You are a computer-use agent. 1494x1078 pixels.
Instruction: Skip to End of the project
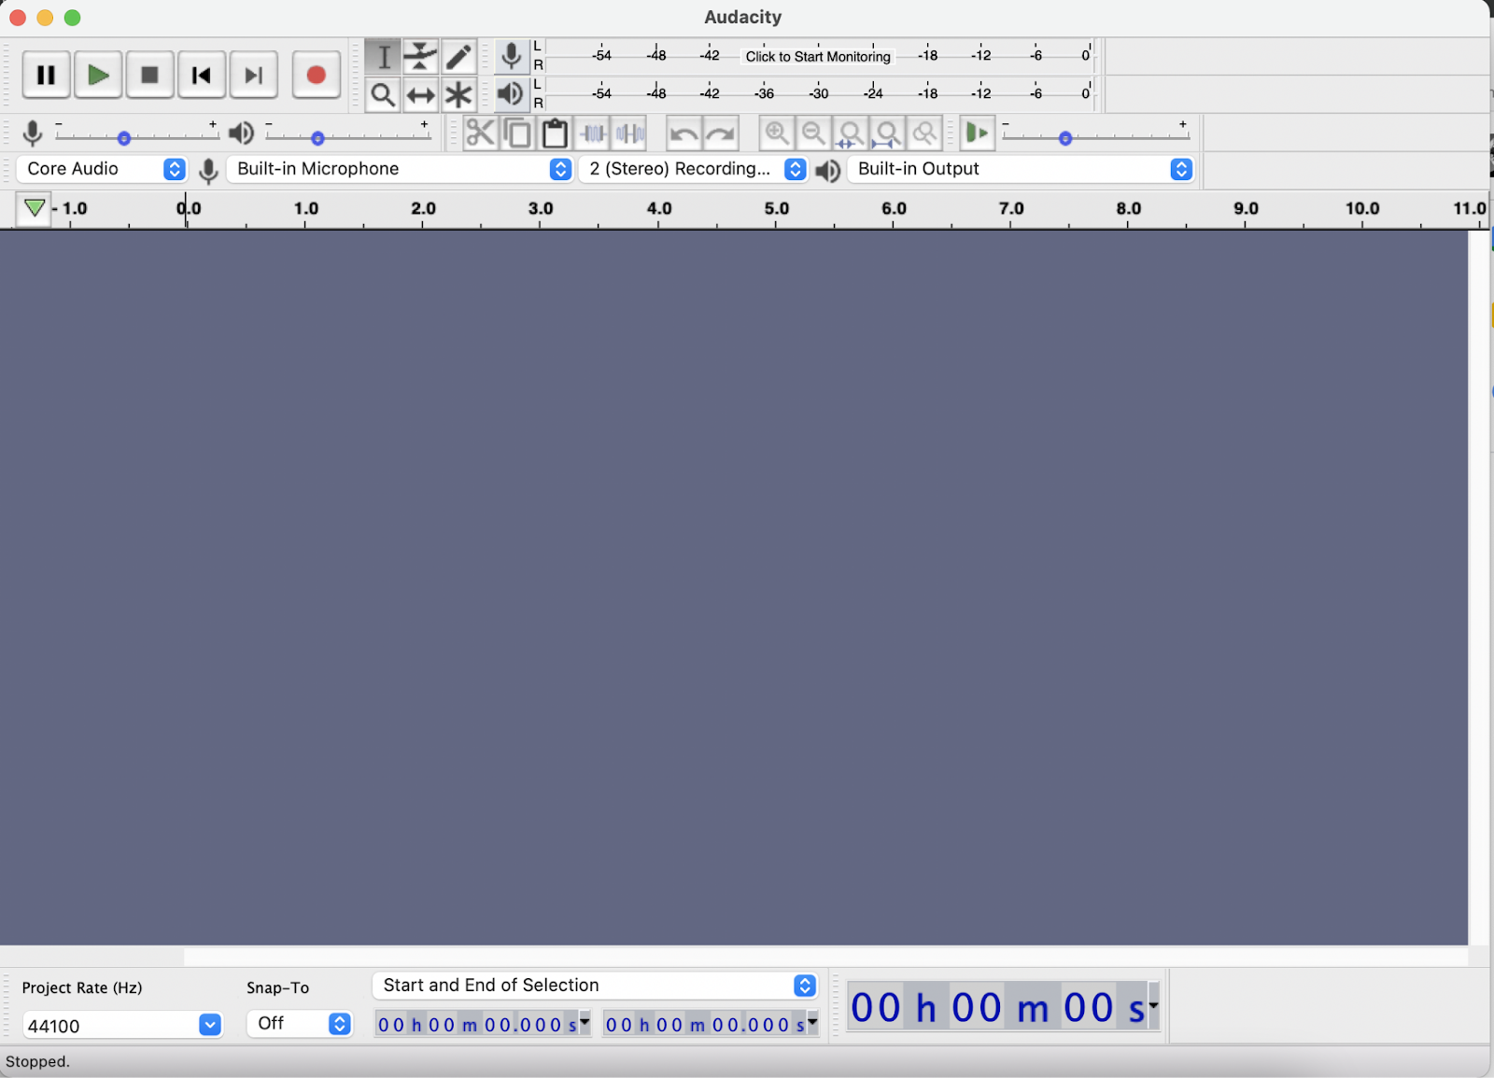pyautogui.click(x=254, y=76)
